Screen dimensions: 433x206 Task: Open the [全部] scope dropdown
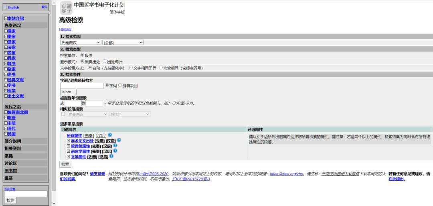[123, 42]
